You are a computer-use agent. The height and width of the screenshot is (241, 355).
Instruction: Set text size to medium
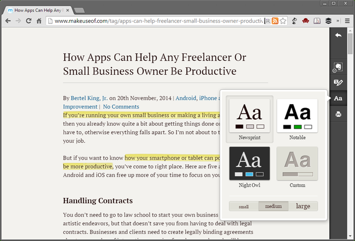[273, 207]
